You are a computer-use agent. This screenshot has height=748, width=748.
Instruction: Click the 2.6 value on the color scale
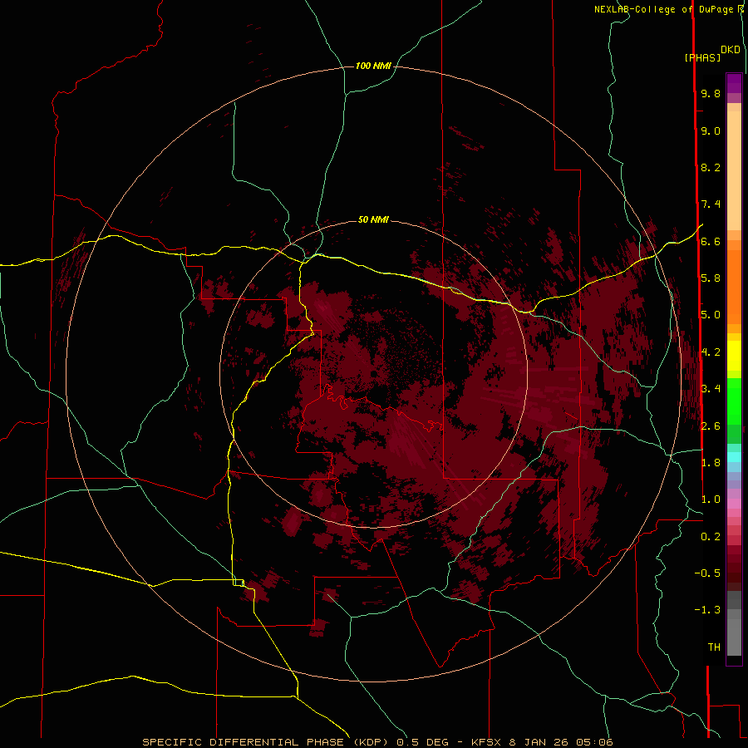coord(711,426)
